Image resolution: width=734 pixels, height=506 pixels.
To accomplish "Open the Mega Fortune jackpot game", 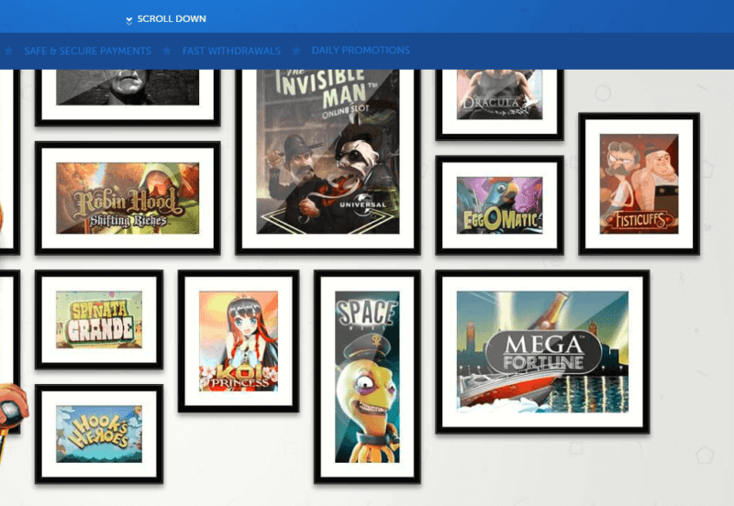I will coord(541,352).
